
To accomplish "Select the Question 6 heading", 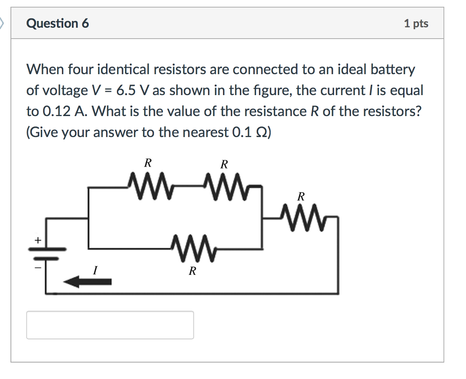I will click(57, 23).
